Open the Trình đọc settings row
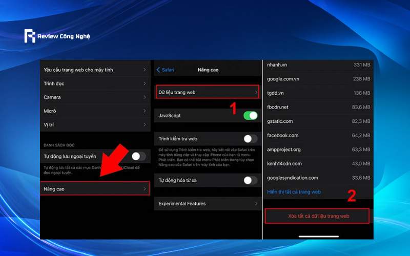The height and width of the screenshot is (256, 410). tap(95, 83)
